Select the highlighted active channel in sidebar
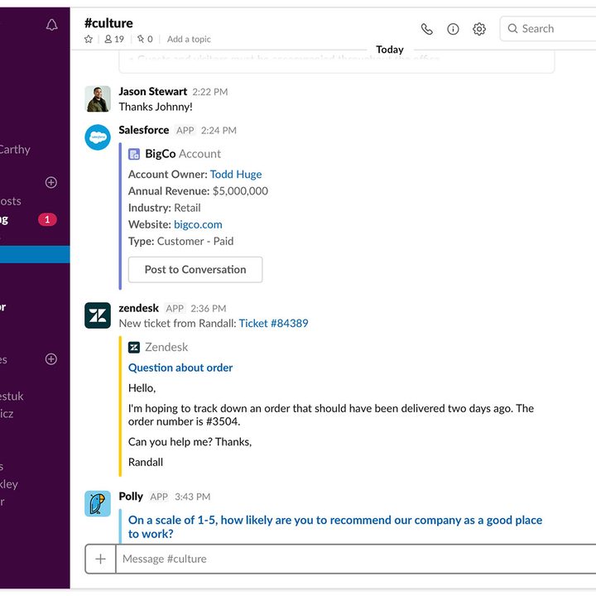596x596 pixels. click(35, 254)
